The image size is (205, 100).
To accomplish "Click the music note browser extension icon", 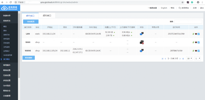I will pos(188,2).
